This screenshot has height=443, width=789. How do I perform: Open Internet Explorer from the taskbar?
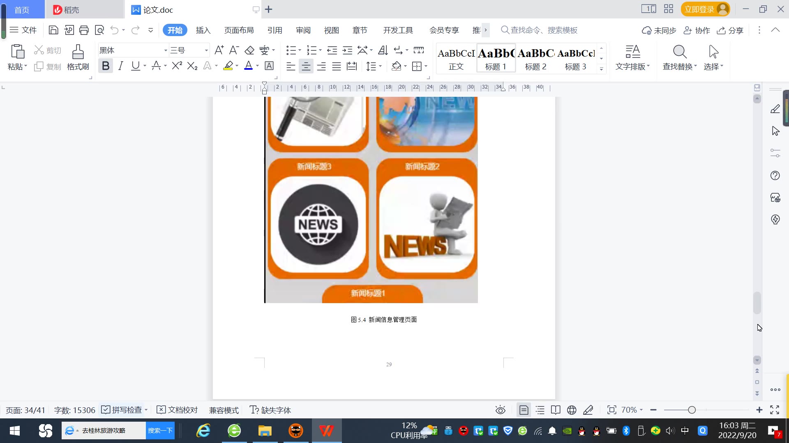click(203, 431)
